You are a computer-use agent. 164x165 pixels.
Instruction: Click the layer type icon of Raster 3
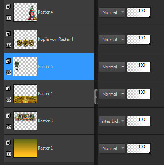click(x=8, y=115)
